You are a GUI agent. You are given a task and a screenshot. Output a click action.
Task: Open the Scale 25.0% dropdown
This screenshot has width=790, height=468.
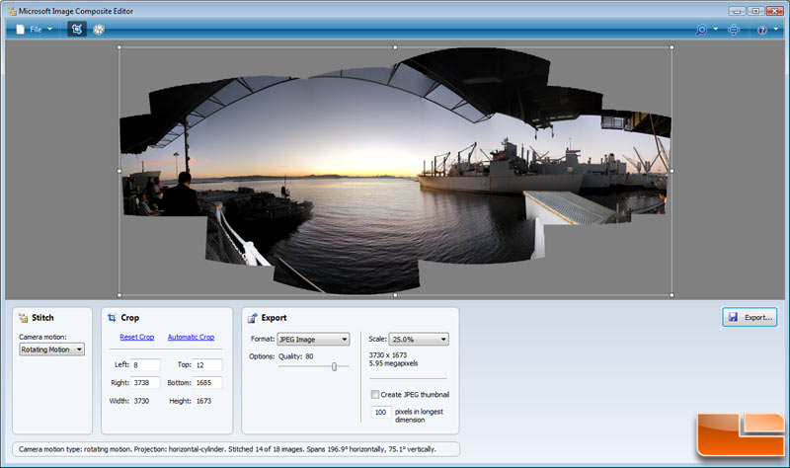(x=419, y=339)
